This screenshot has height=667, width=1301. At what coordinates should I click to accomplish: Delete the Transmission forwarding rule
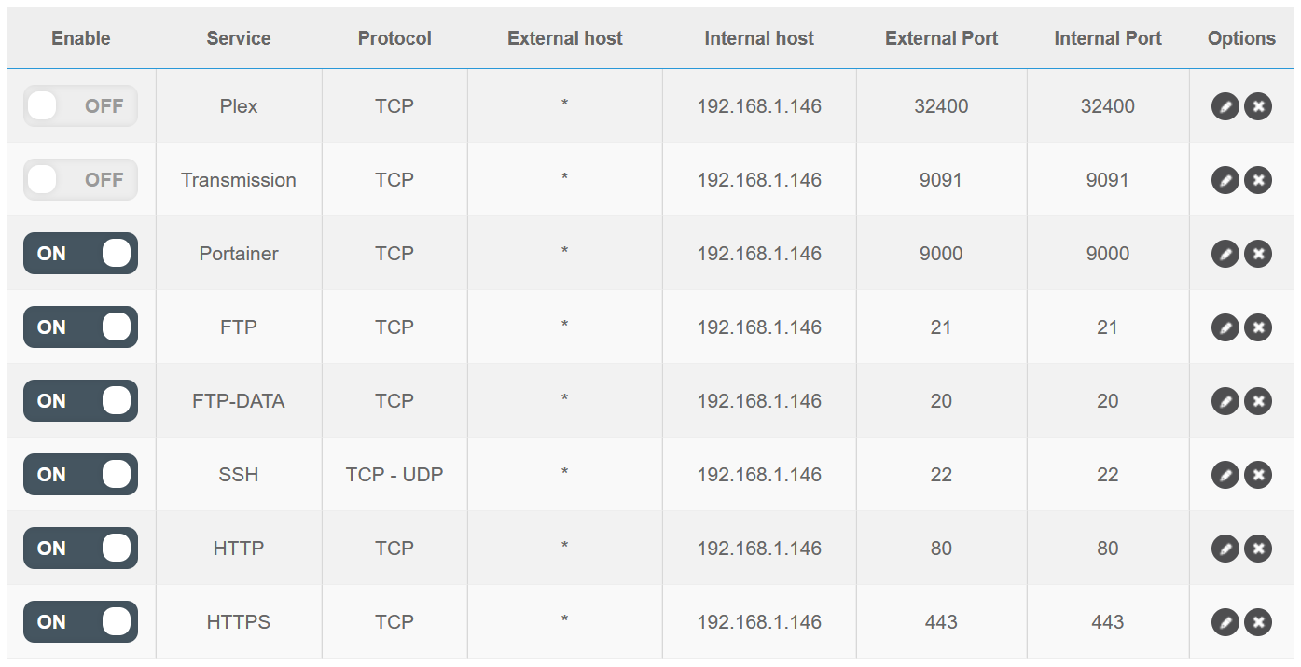pos(1258,180)
